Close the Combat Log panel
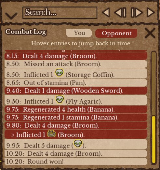Viewport: 160px width, 170px height. pyautogui.click(x=150, y=33)
